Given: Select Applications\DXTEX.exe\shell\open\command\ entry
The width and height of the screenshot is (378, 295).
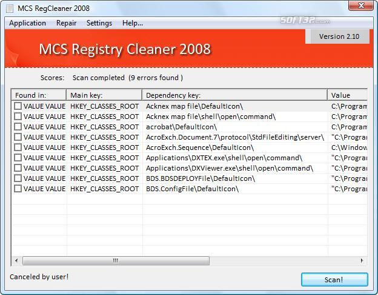Looking at the screenshot, I should [x=224, y=158].
